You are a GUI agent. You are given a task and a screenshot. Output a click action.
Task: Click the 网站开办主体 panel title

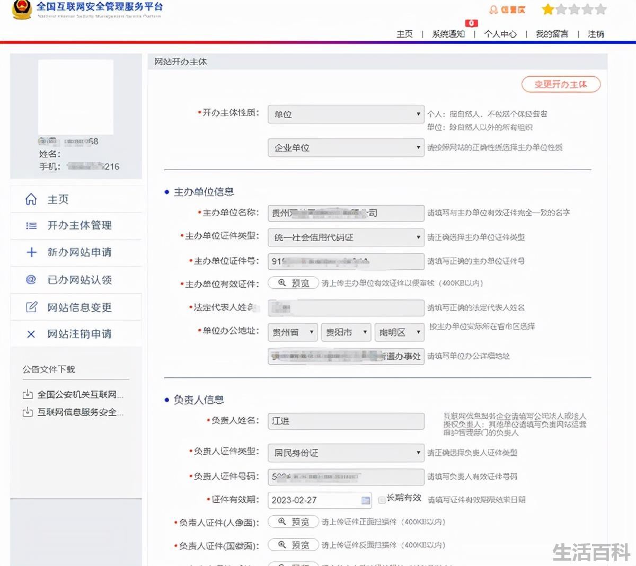pyautogui.click(x=181, y=62)
